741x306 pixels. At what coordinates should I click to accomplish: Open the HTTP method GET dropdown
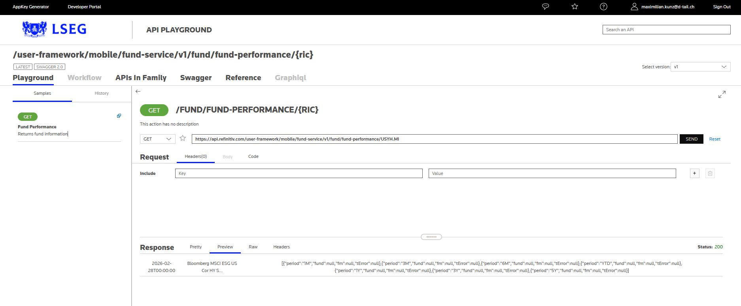tap(157, 139)
